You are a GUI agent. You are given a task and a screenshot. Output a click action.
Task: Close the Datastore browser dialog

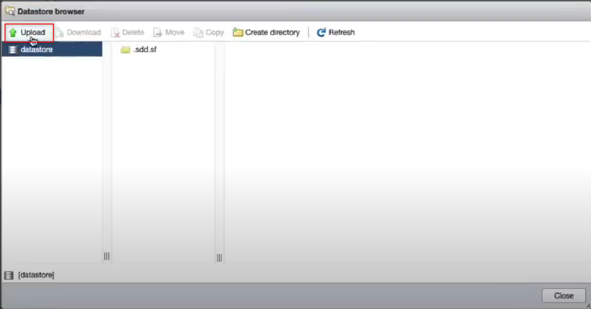(x=564, y=296)
